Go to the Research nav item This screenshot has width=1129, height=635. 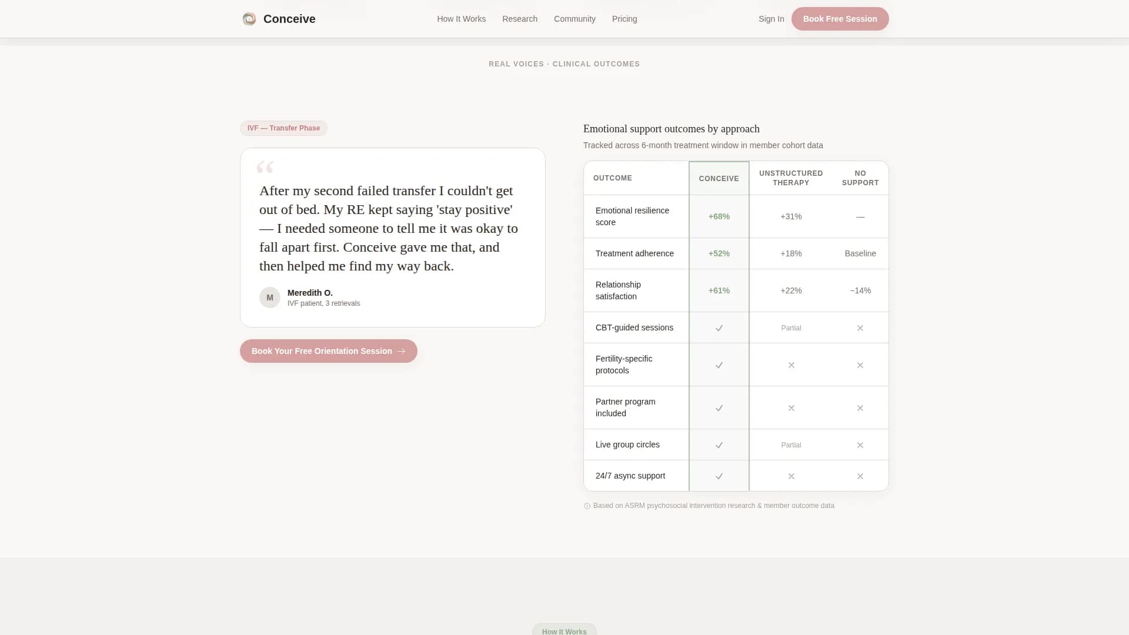coord(520,19)
